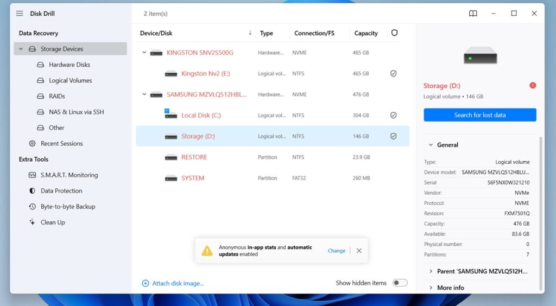The height and width of the screenshot is (306, 556).
Task: Click Attach disk image link
Action: tap(178, 283)
